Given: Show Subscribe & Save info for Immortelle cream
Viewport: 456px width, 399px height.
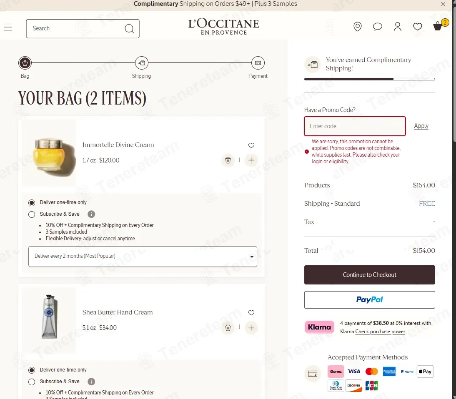Looking at the screenshot, I should tap(91, 214).
